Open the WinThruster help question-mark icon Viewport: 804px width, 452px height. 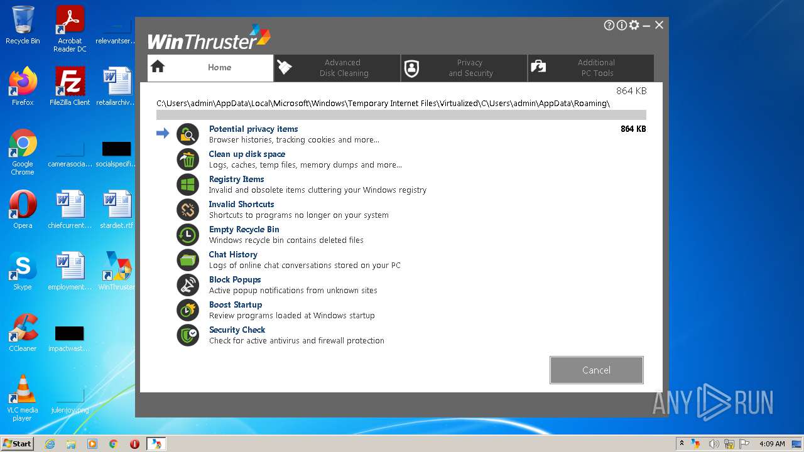[609, 25]
